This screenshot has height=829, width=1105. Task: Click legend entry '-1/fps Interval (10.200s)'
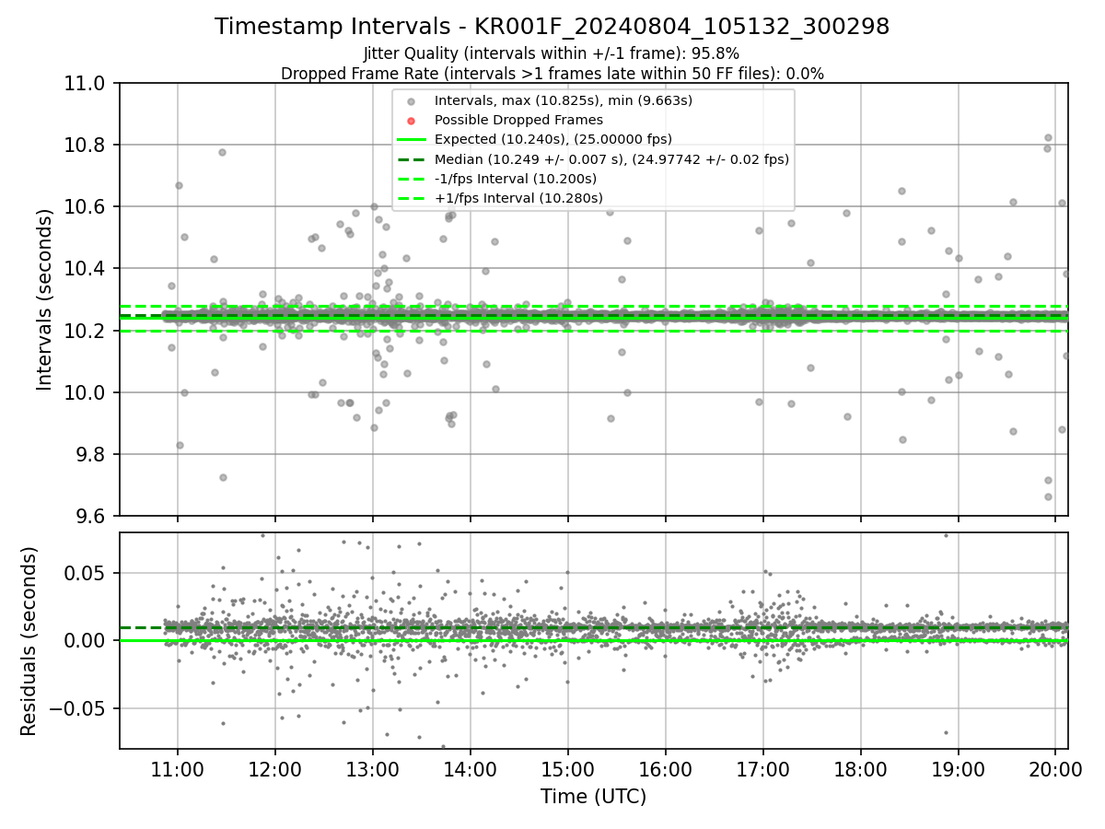(516, 179)
